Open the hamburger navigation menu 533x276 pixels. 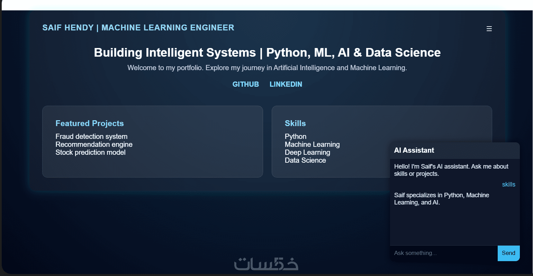pos(489,29)
